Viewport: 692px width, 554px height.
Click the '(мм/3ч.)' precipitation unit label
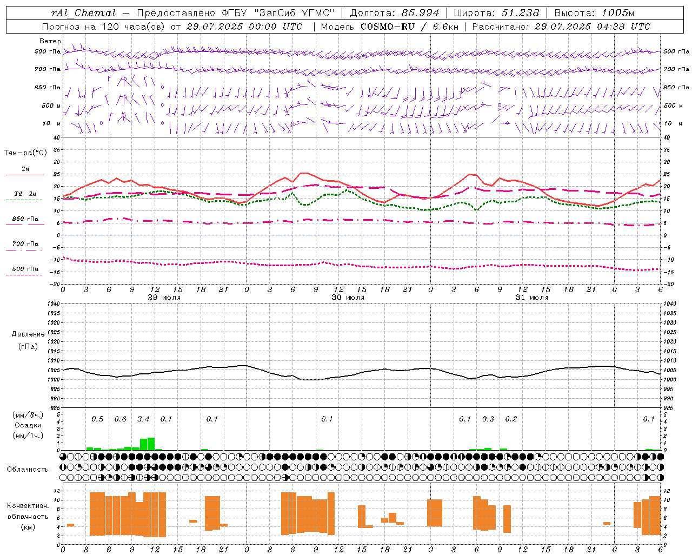(28, 415)
